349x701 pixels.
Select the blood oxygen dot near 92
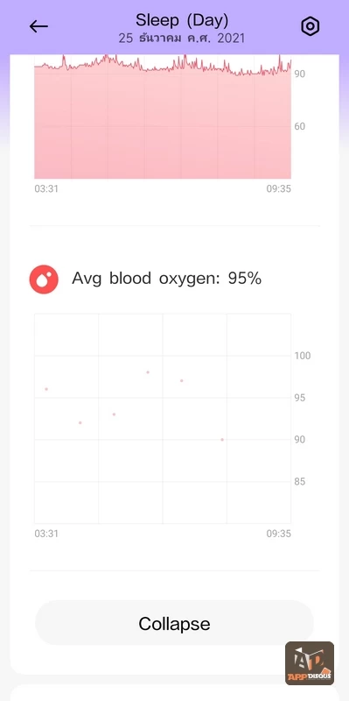tap(80, 422)
